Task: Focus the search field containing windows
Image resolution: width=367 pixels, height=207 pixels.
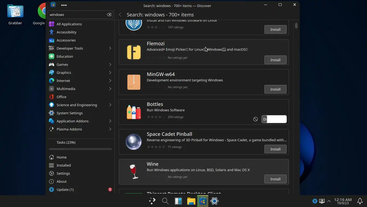Action: 80,15
